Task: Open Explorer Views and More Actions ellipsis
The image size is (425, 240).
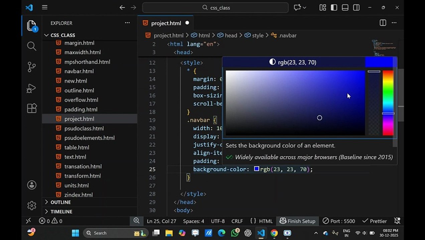Action: pos(127,23)
